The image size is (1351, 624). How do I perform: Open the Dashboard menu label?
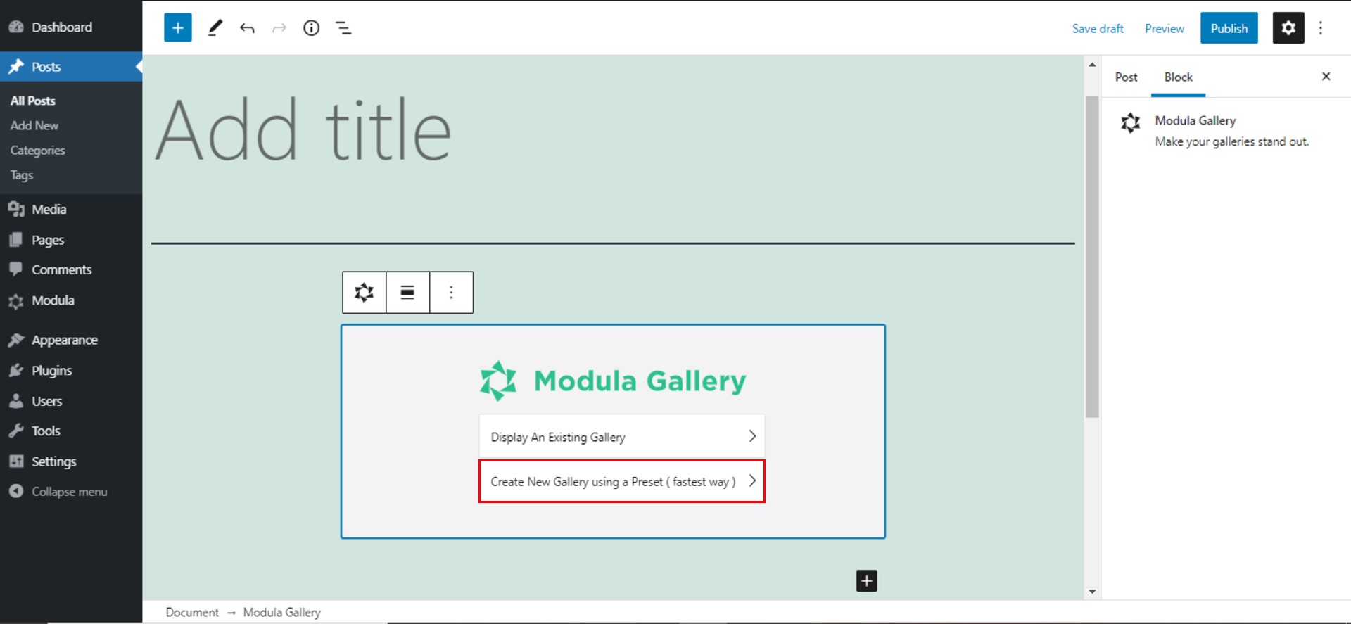[62, 27]
